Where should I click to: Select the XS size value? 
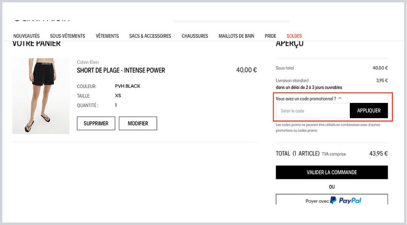(x=118, y=96)
